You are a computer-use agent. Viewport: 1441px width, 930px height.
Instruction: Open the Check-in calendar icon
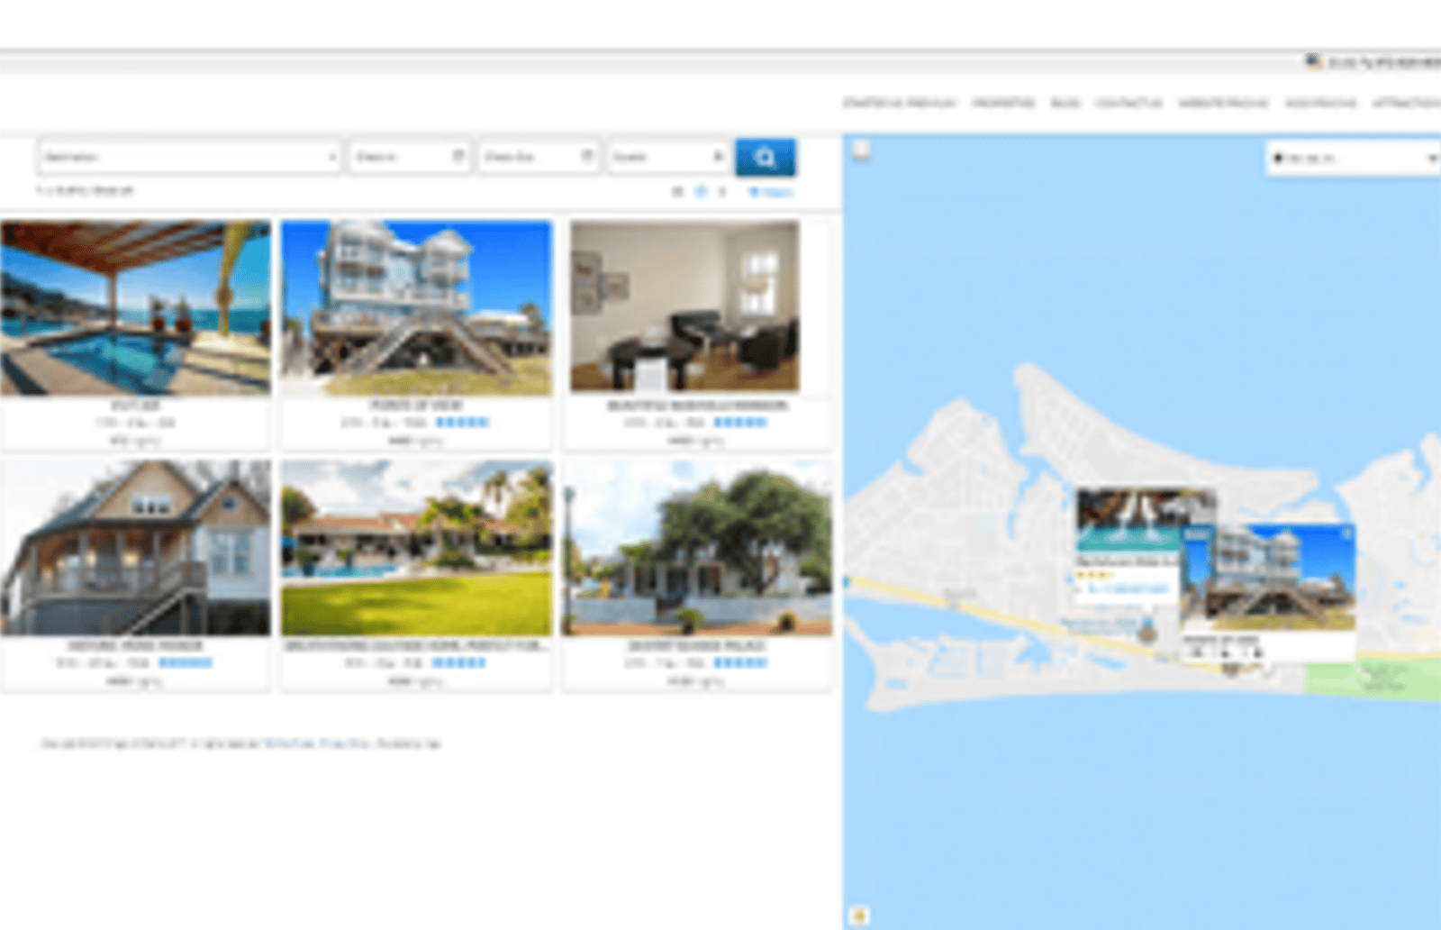click(x=458, y=156)
